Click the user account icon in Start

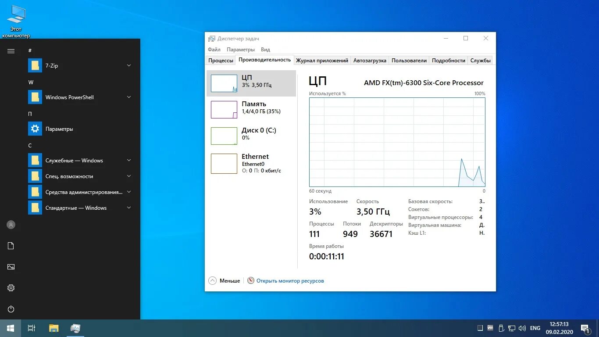tap(11, 225)
